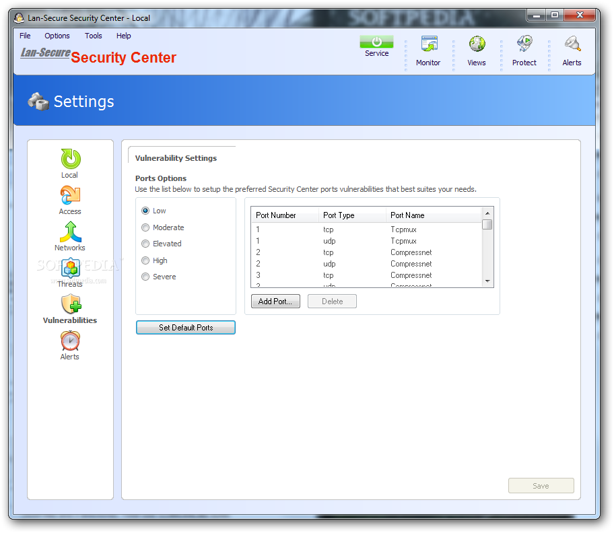Click Set Default Ports button
Image resolution: width=614 pixels, height=533 pixels.
[x=186, y=328]
